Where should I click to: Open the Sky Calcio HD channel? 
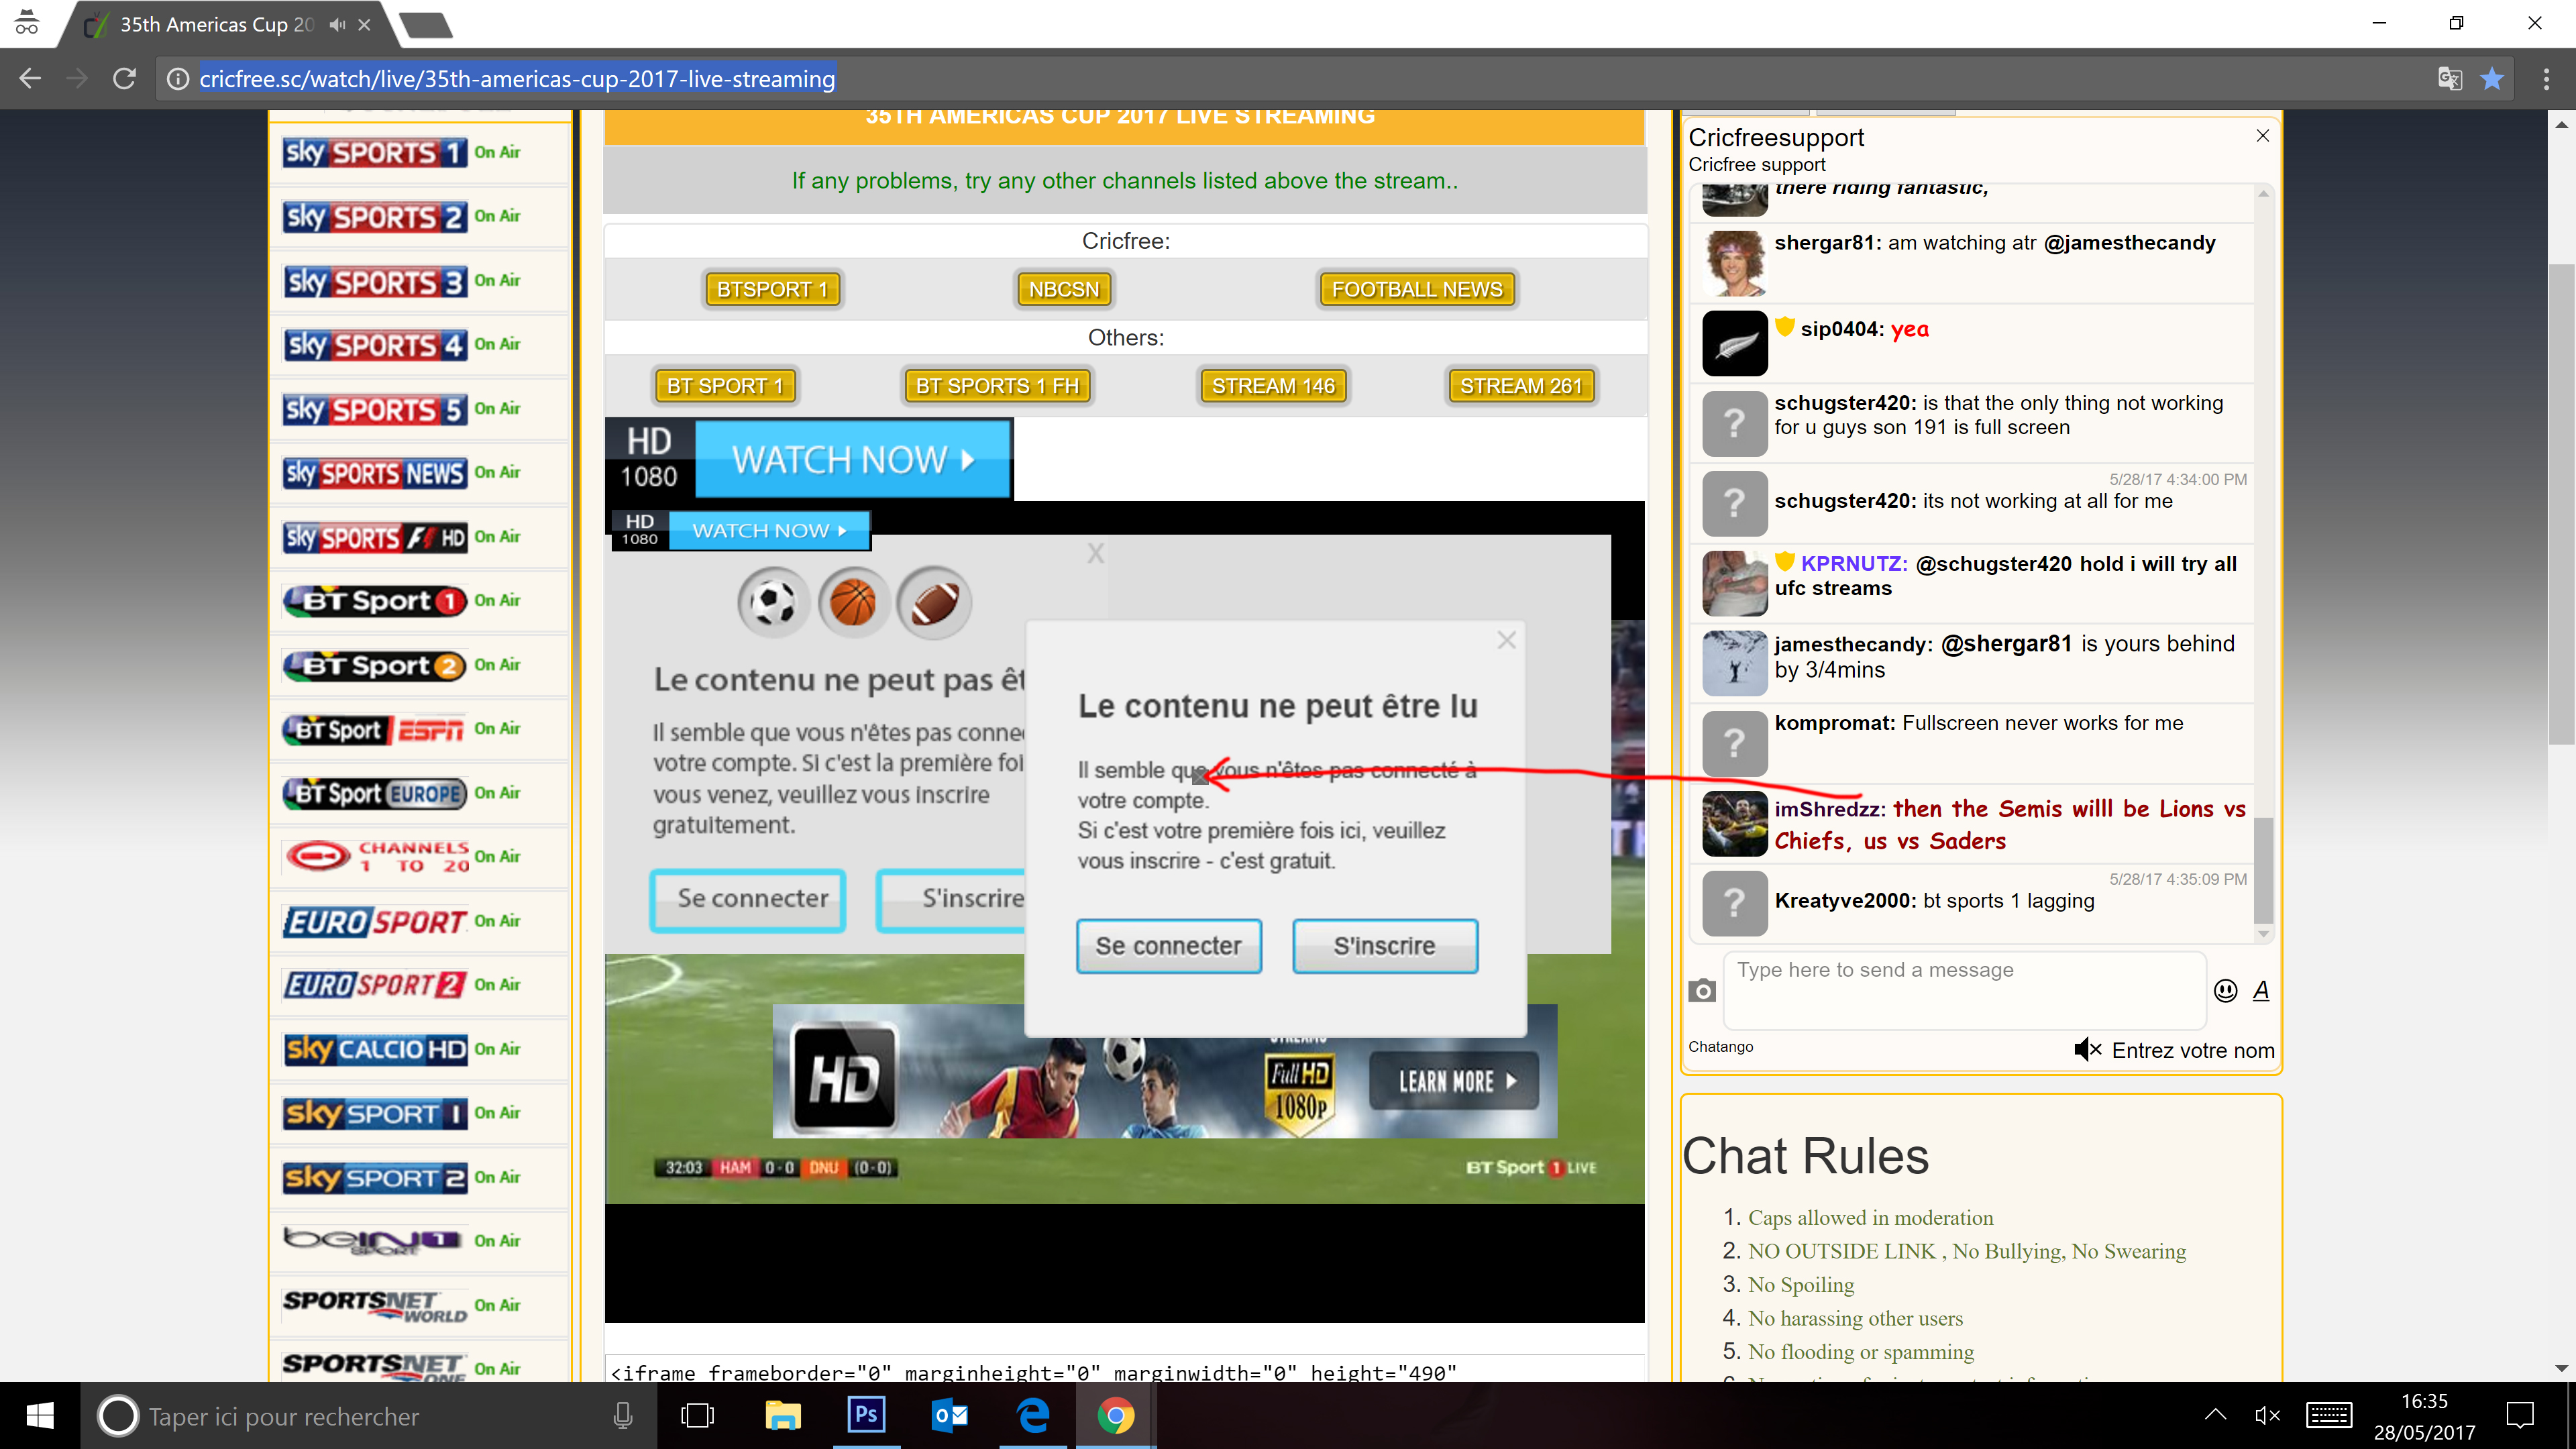[x=375, y=1049]
